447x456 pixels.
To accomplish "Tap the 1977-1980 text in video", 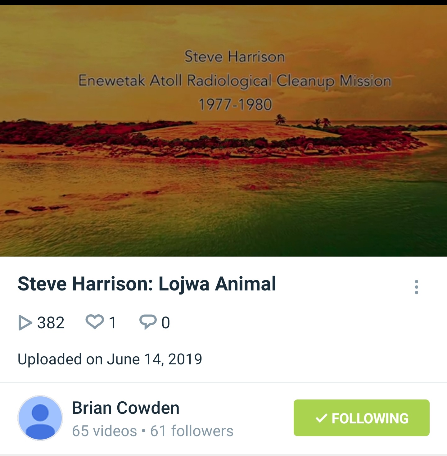I will click(235, 104).
